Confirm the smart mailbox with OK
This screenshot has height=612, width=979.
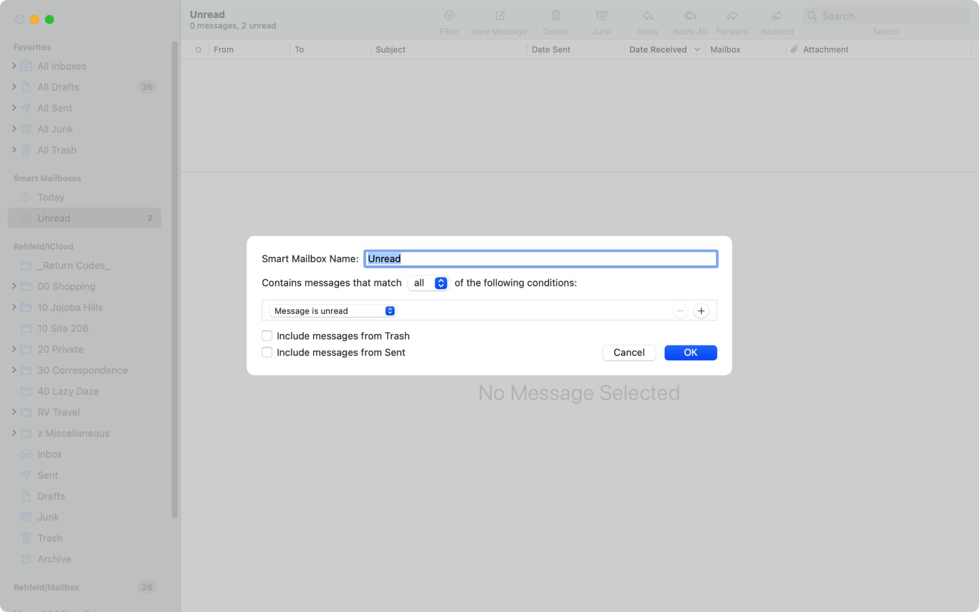point(690,352)
